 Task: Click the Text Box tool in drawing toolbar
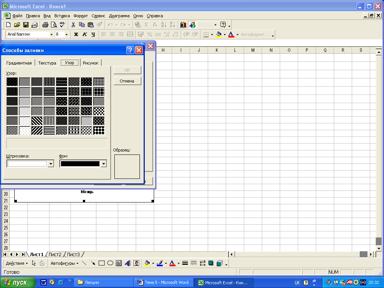[x=119, y=263]
